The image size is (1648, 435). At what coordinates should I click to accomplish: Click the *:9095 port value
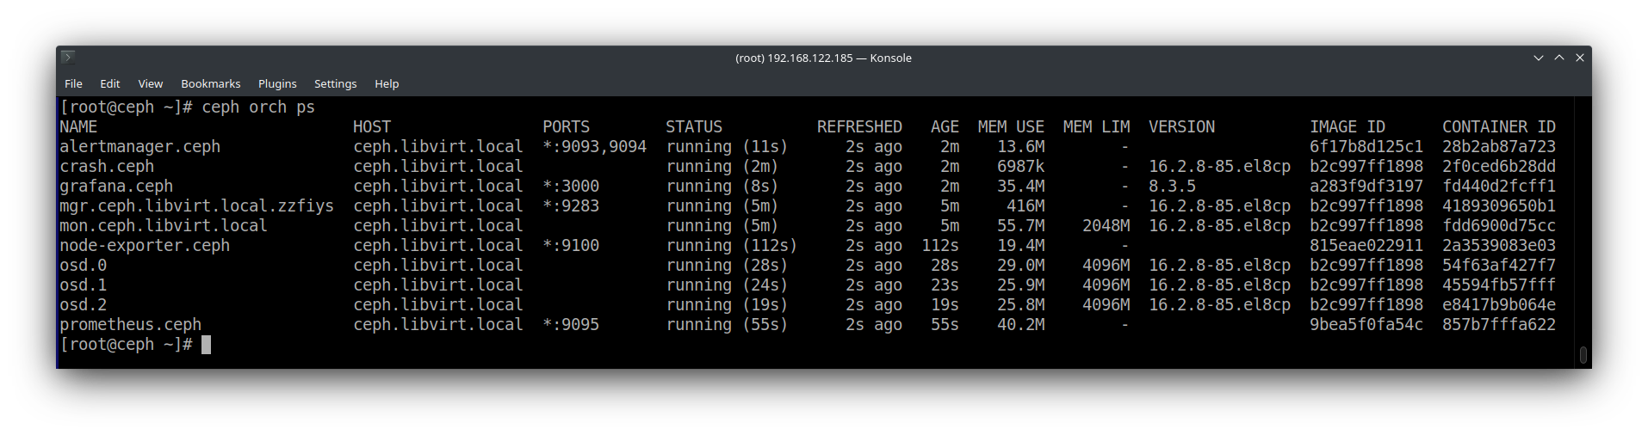[x=571, y=325]
